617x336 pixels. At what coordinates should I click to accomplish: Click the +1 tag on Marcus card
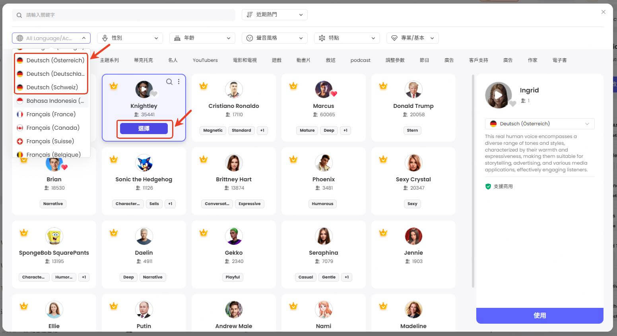(345, 131)
